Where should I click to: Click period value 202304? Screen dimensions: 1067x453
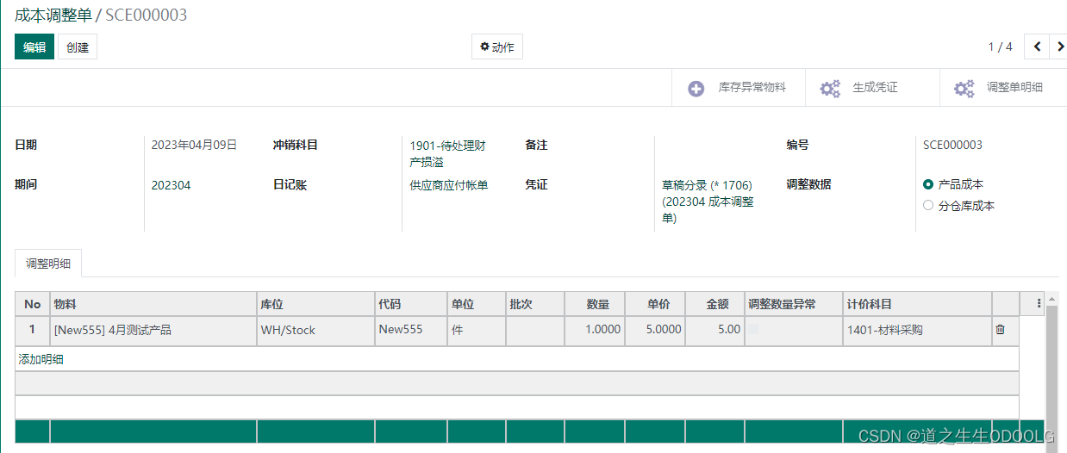click(x=171, y=185)
